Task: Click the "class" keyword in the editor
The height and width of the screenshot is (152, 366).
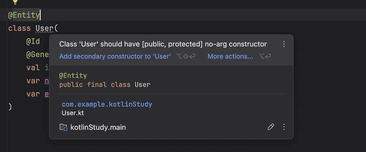Action: 19,28
